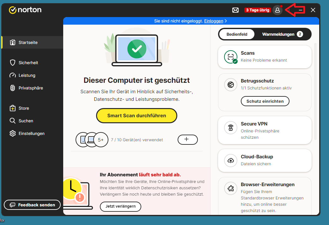This screenshot has height=225, width=329.
Task: Open the envelope messages icon
Action: pyautogui.click(x=235, y=10)
